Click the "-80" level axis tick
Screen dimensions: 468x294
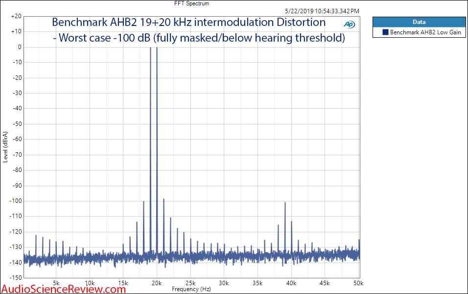pyautogui.click(x=17, y=170)
